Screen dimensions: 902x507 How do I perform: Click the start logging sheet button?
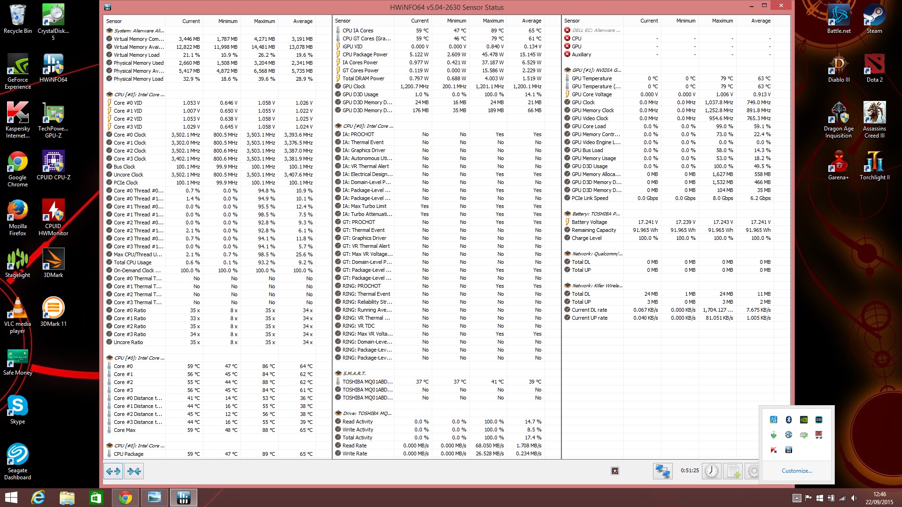733,471
